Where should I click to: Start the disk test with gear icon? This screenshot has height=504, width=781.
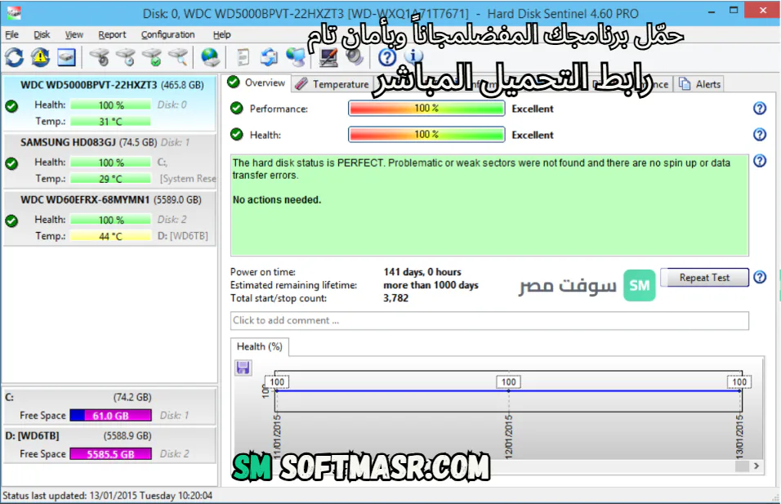(99, 58)
